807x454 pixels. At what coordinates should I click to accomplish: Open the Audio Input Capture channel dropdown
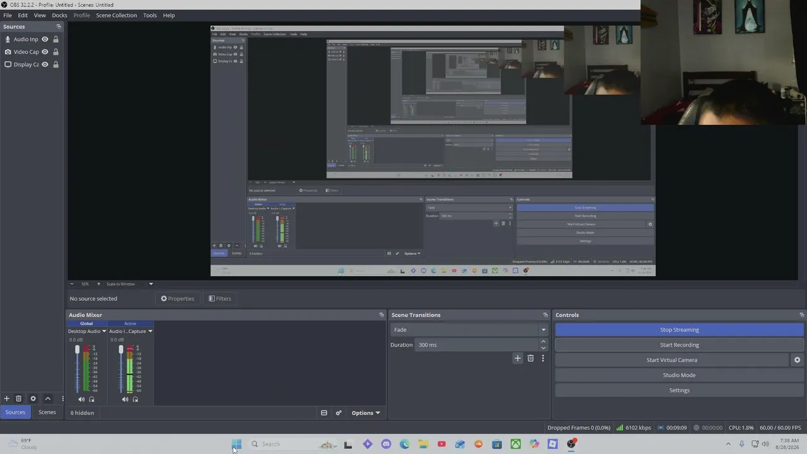(150, 331)
